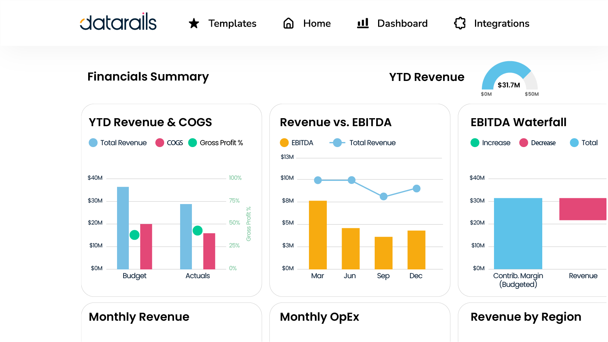
Task: Click the Datarails logo
Action: point(118,22)
